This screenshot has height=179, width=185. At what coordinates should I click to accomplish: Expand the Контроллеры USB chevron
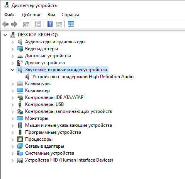click(x=12, y=104)
